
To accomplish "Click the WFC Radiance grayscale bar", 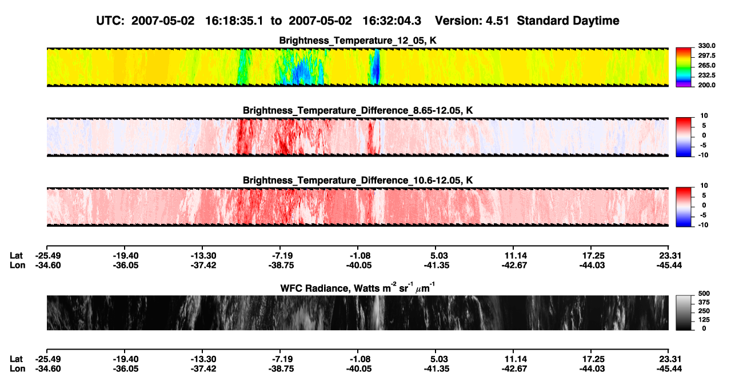I will 684,312.
